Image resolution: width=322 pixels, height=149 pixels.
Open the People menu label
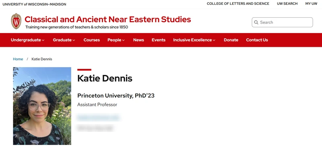(x=114, y=40)
